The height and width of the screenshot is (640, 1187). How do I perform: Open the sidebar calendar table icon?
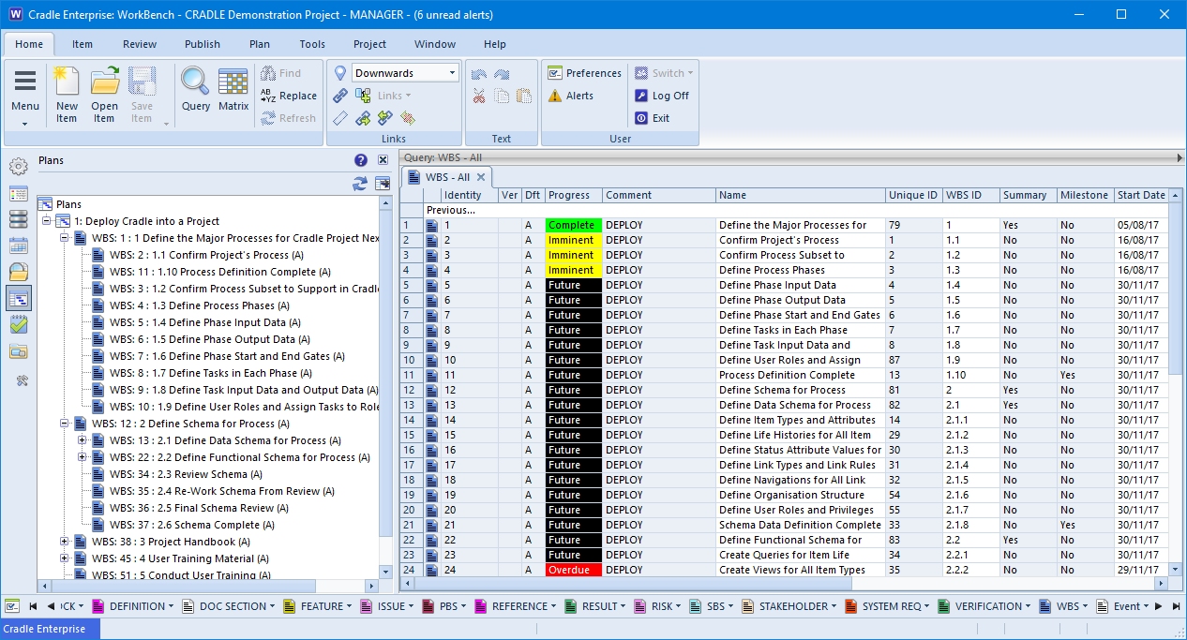point(19,246)
